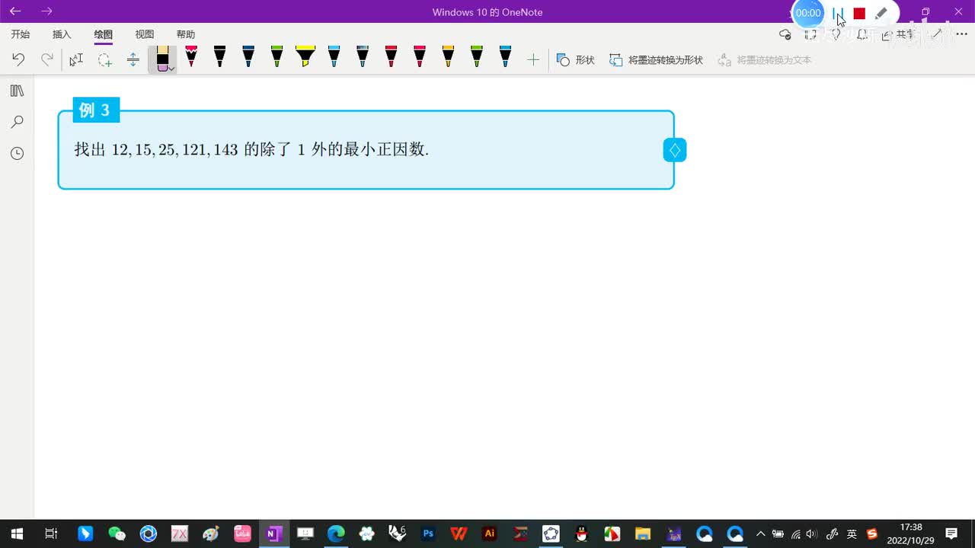This screenshot has height=548, width=975.
Task: Open the 帮助 tab
Action: (x=186, y=34)
